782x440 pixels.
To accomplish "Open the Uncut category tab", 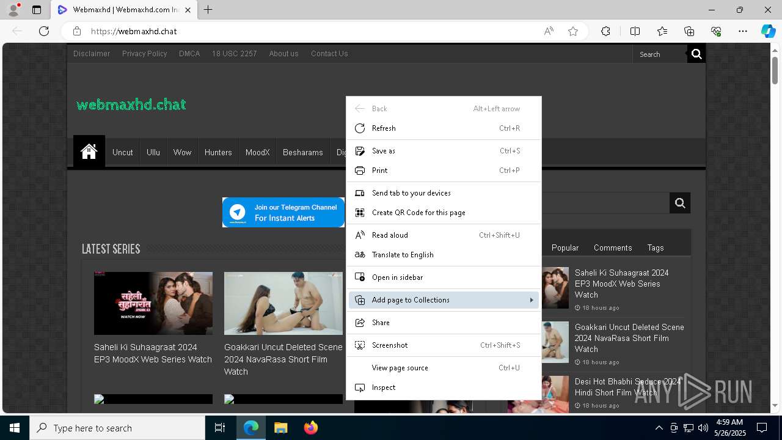I will tap(122, 152).
